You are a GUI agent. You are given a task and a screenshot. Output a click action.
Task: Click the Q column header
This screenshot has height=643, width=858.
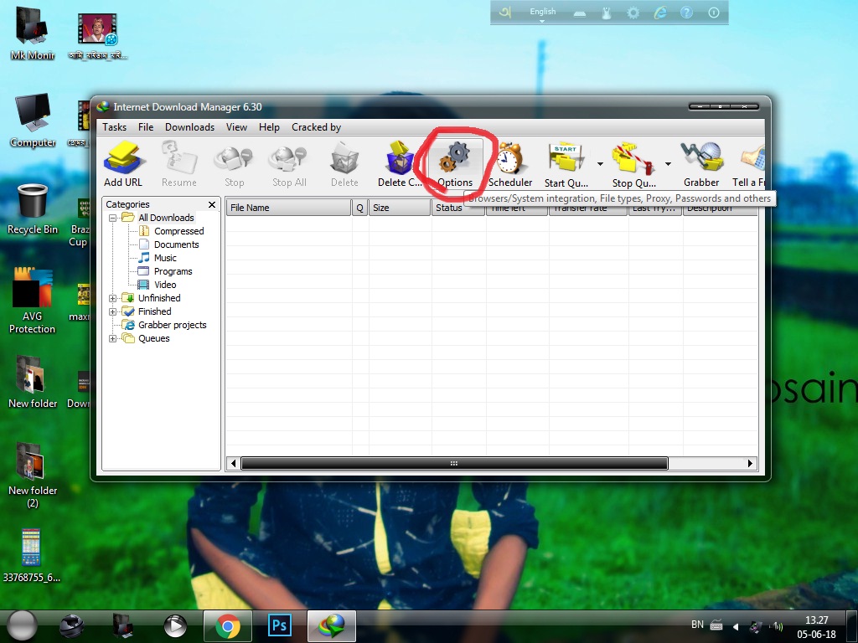point(359,208)
